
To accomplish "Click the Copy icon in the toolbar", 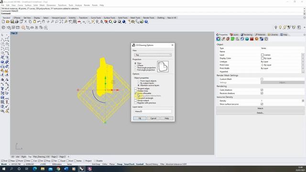I will click(x=30, y=21).
